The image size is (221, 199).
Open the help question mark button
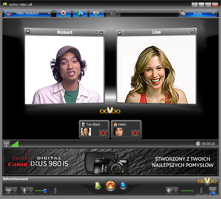click(x=194, y=4)
